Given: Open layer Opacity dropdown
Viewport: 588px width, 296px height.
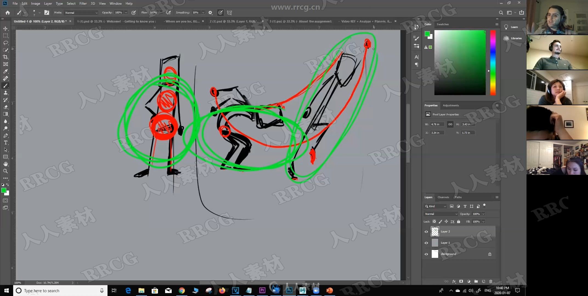Looking at the screenshot, I should pos(483,214).
